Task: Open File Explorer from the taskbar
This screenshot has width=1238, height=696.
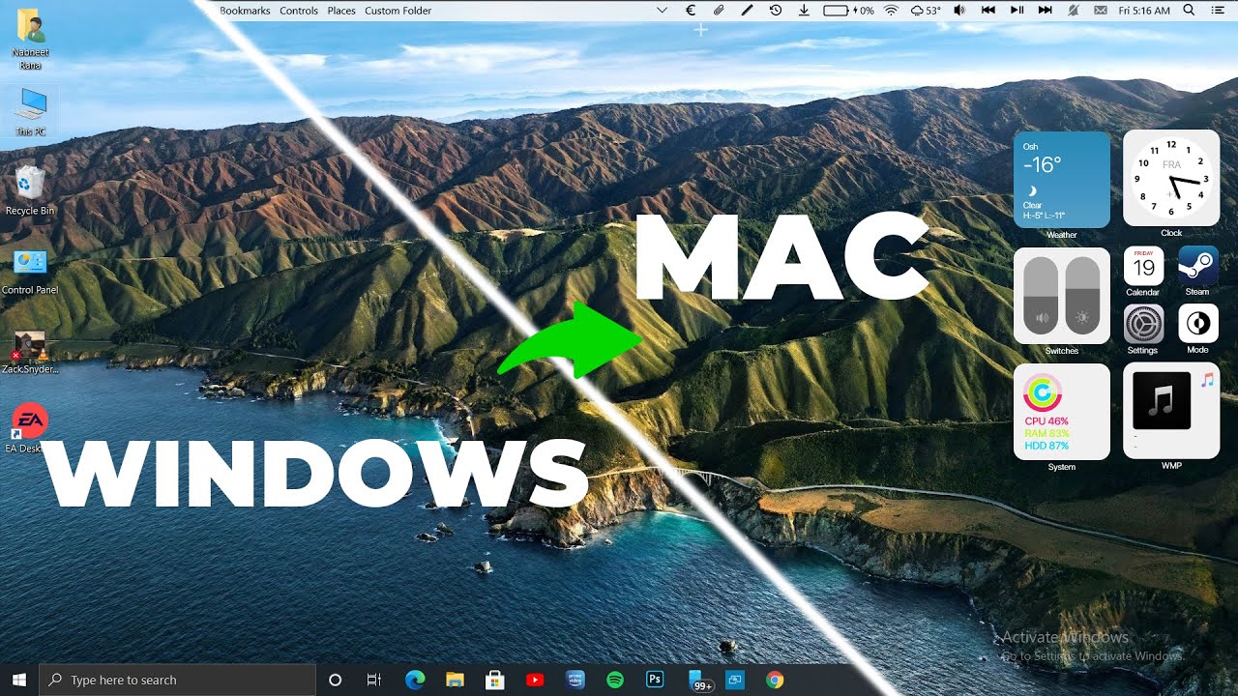Action: 455,680
